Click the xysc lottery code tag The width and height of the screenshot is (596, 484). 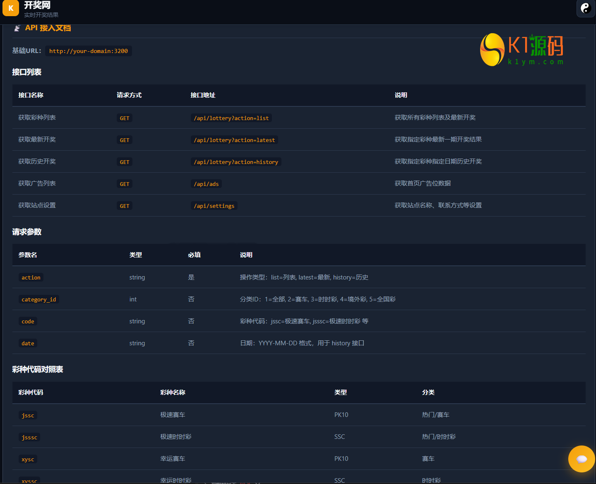pos(28,459)
